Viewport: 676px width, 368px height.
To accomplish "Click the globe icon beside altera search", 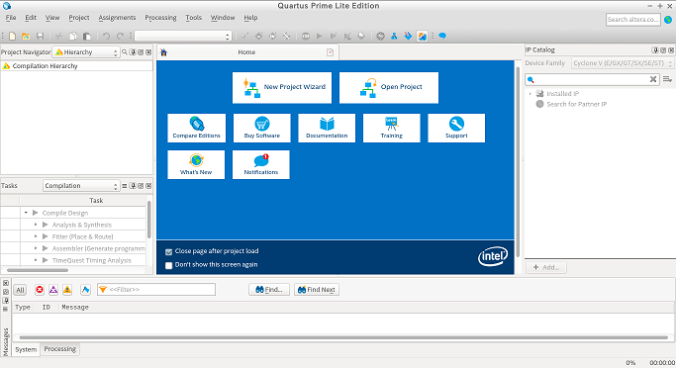I will coord(668,20).
